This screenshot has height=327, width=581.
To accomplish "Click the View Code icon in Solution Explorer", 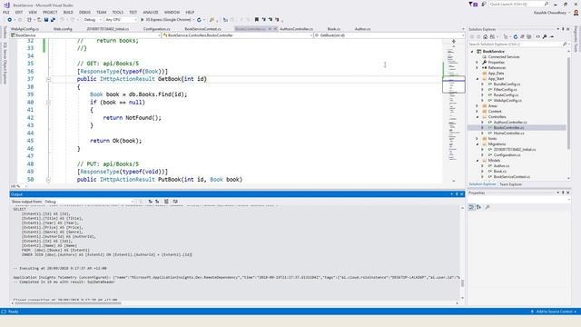I will pyautogui.click(x=537, y=36).
